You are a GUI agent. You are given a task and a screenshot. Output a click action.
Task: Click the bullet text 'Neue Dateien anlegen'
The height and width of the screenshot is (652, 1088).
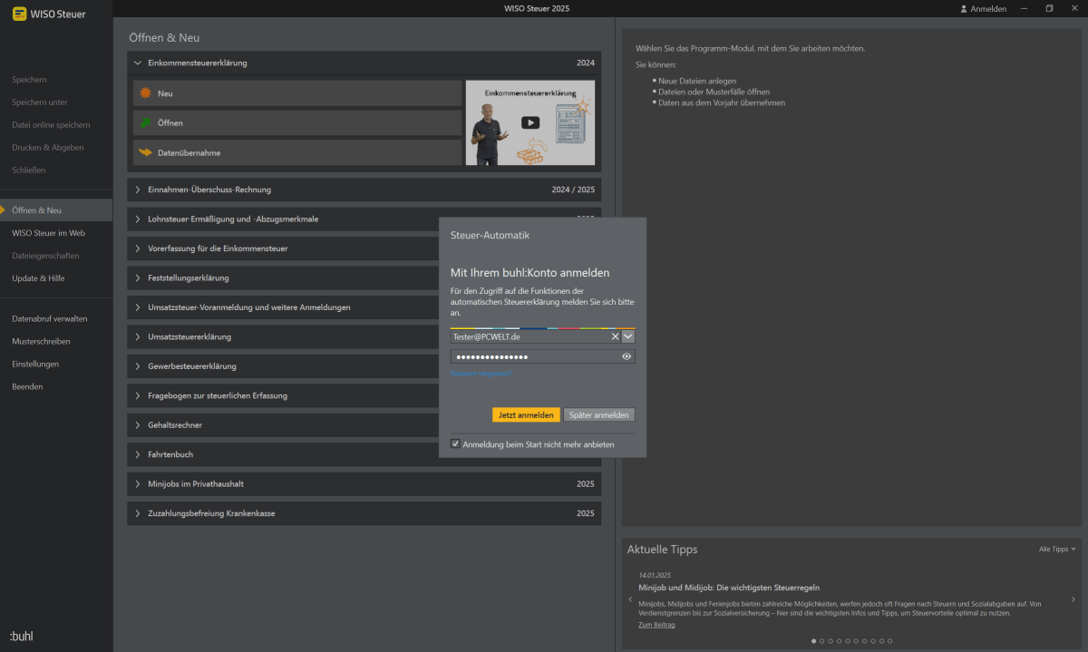[697, 81]
